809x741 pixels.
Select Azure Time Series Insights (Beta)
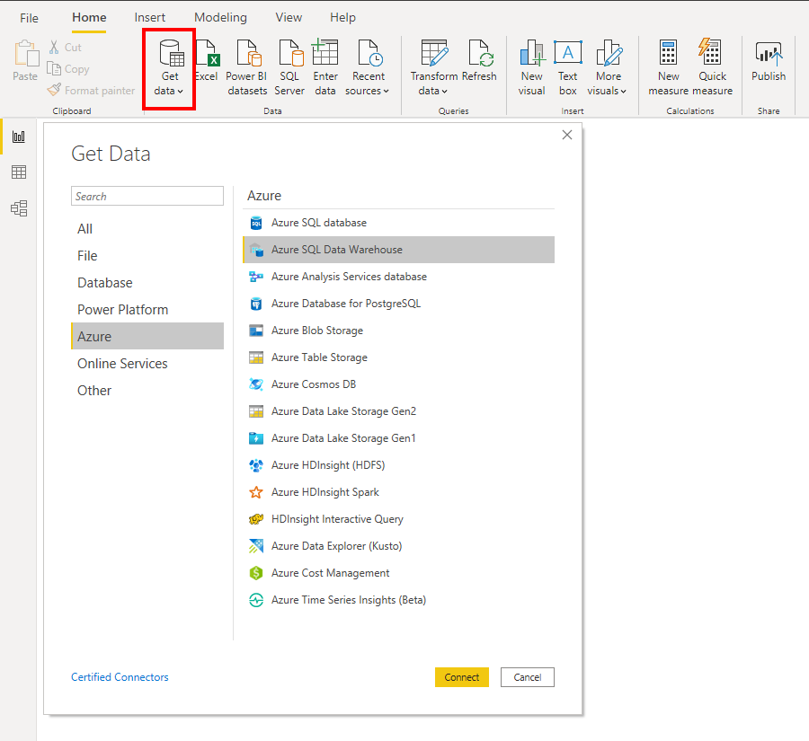[398, 600]
